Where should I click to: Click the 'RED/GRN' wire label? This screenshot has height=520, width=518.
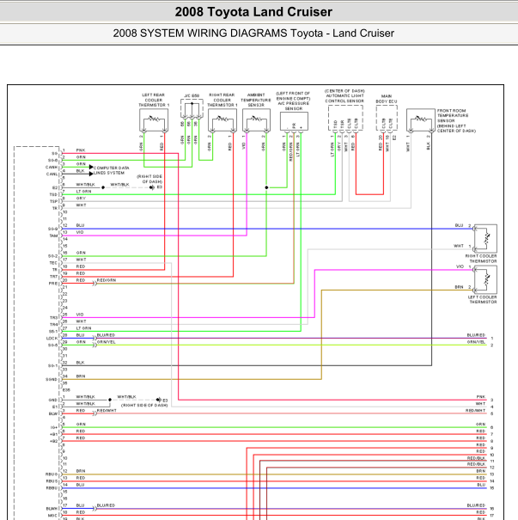click(x=107, y=280)
